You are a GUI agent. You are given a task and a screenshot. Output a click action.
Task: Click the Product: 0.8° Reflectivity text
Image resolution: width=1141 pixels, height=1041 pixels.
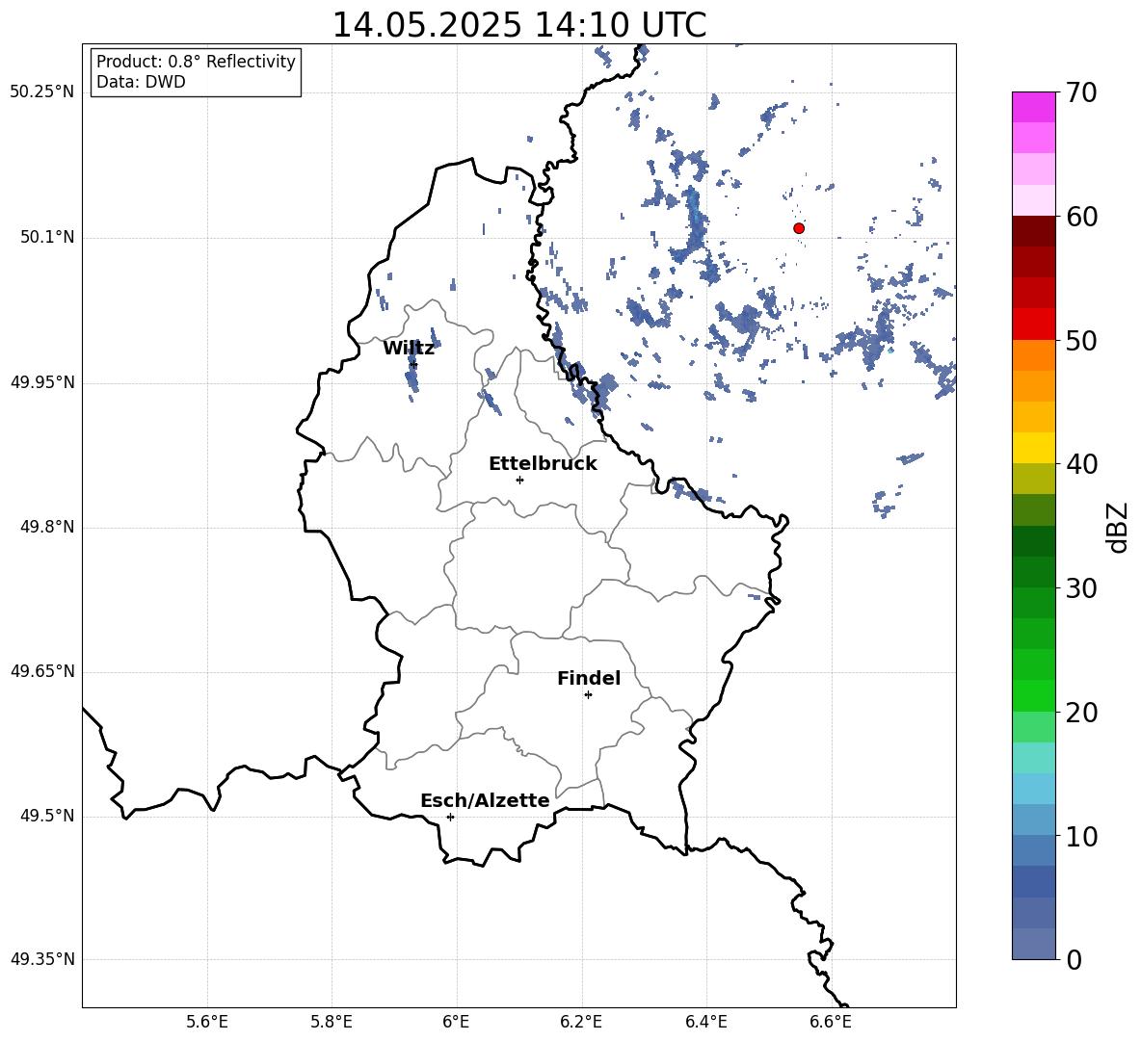coord(196,62)
